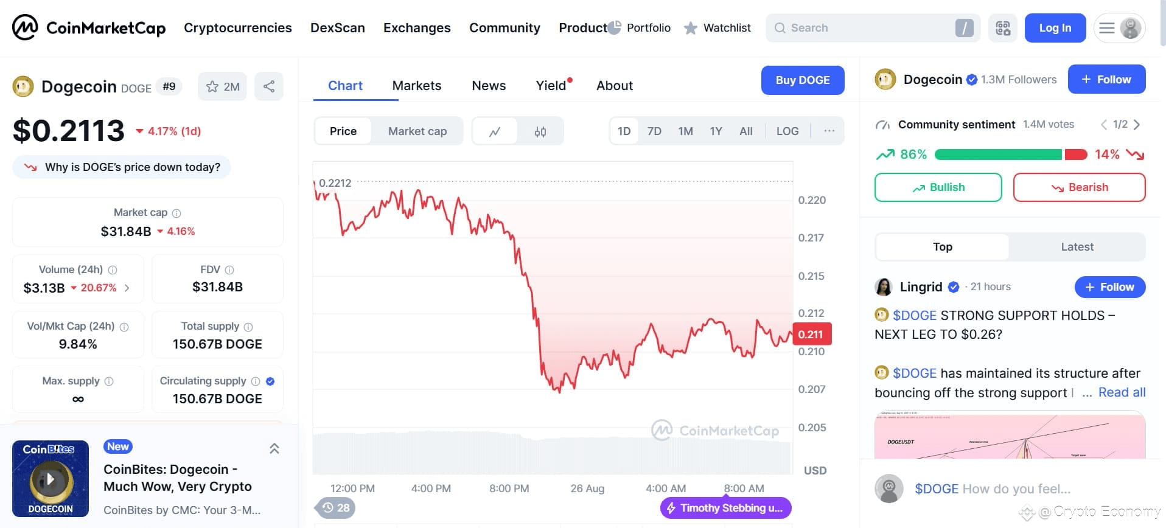Screen dimensions: 1166x528
Task: Collapse the CoinBites panel with double chevron
Action: 274,449
